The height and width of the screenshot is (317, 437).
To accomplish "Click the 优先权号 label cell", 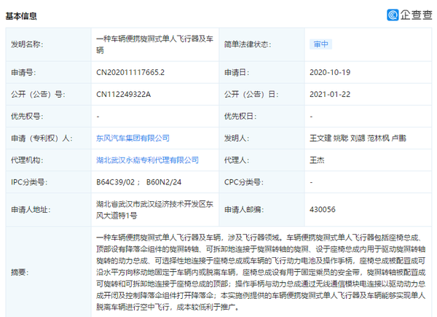I will (x=49, y=117).
